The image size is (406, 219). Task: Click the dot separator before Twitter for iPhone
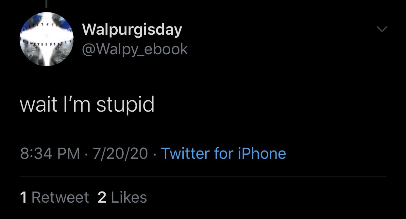click(154, 154)
